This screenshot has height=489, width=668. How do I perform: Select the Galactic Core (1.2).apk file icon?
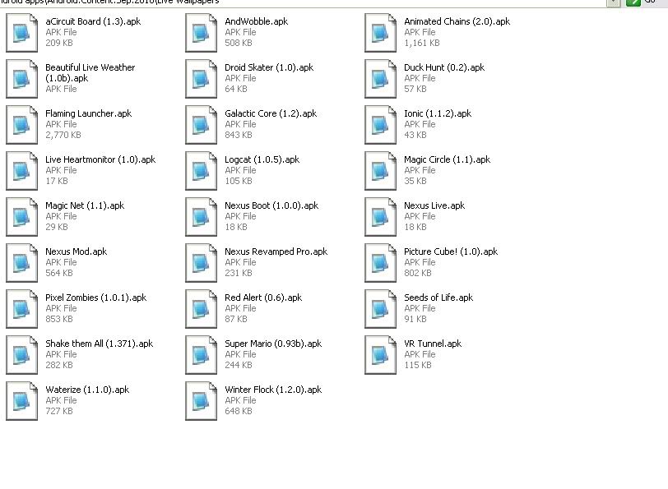[x=201, y=125]
